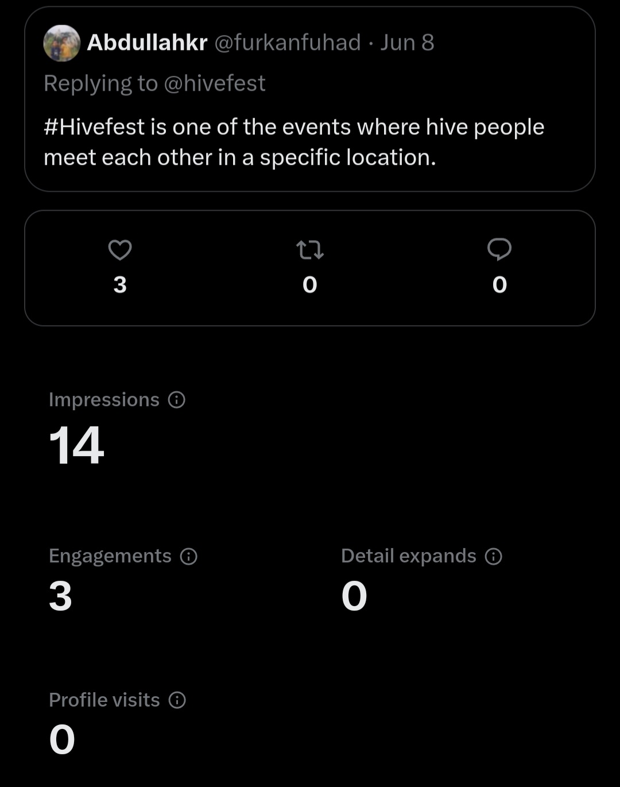Click the Jun 8 post date

pos(407,43)
